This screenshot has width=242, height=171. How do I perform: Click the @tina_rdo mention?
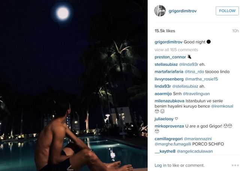click(194, 71)
